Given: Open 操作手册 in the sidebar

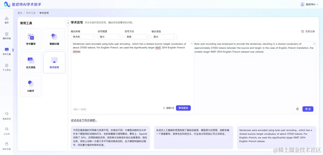Looking at the screenshot, I should [x=7, y=146].
